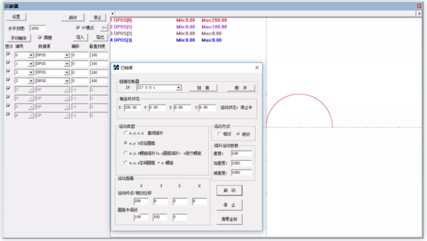Image resolution: width=427 pixels, height=241 pixels.
Task: Open the 编号 dropdown in row 2
Action: 31,72
